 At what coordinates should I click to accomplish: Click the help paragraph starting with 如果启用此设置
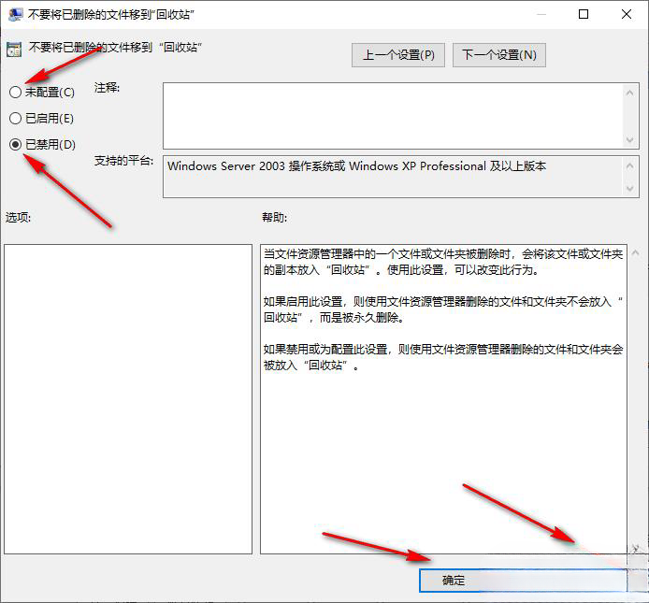pos(443,309)
